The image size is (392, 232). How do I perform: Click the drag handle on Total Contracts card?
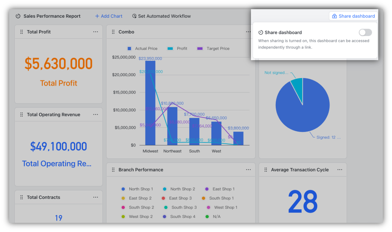[x=21, y=197]
